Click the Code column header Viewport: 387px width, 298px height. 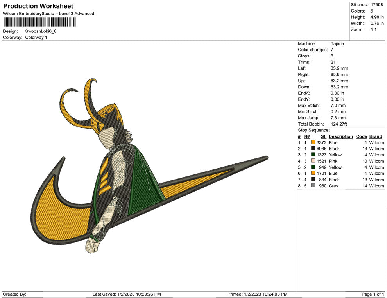361,136
